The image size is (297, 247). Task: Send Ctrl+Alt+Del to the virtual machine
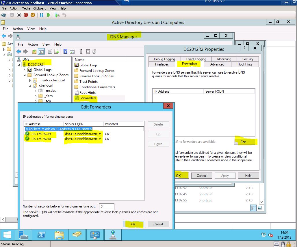pos(3,15)
